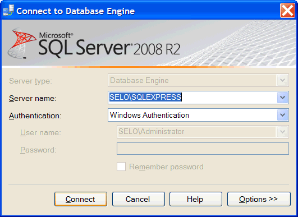
Task: Click the Connect to Database Engine title text
Action: (75, 11)
